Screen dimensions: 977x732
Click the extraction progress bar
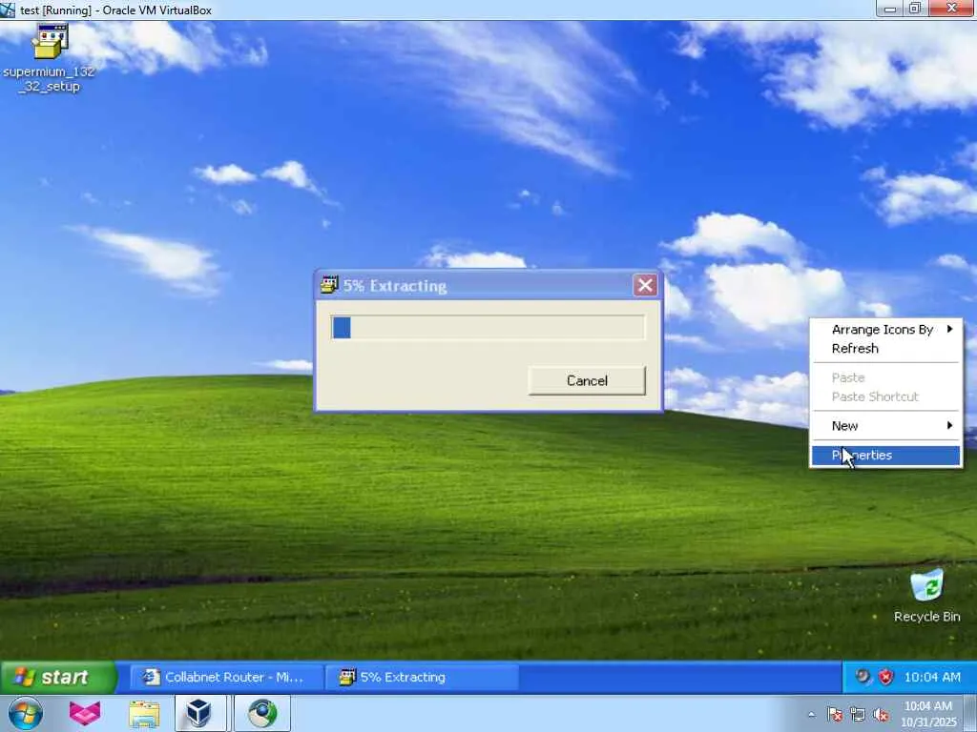tap(488, 328)
